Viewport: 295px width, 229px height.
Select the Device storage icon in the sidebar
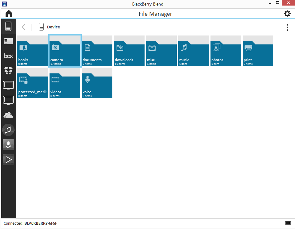(8, 26)
